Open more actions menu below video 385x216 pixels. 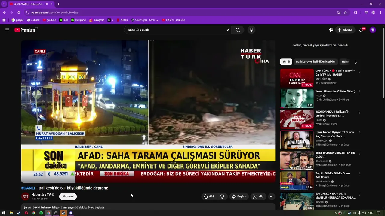[x=272, y=196]
